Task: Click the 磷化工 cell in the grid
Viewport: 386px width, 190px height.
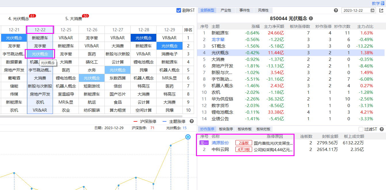Action: pyautogui.click(x=92, y=62)
